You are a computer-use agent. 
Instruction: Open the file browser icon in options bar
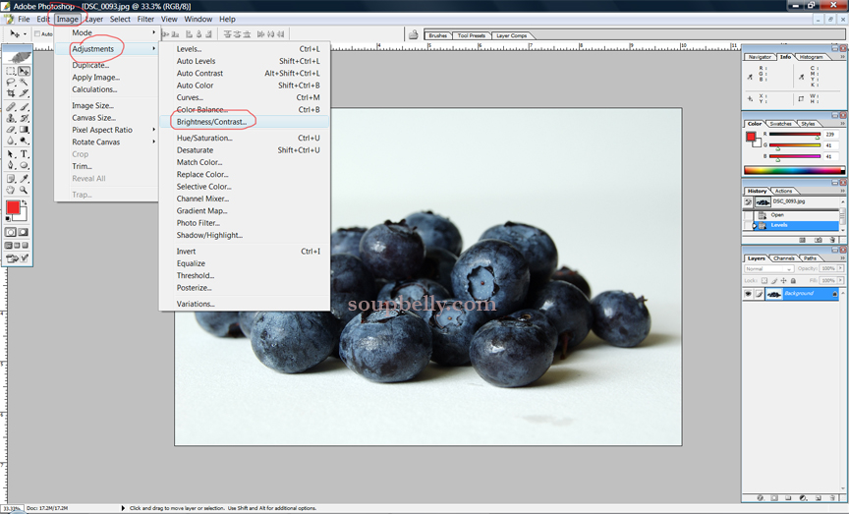coord(413,34)
